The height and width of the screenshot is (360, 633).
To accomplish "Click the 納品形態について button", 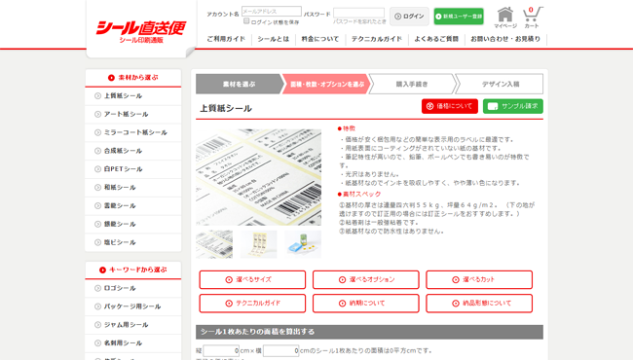I will point(479,304).
